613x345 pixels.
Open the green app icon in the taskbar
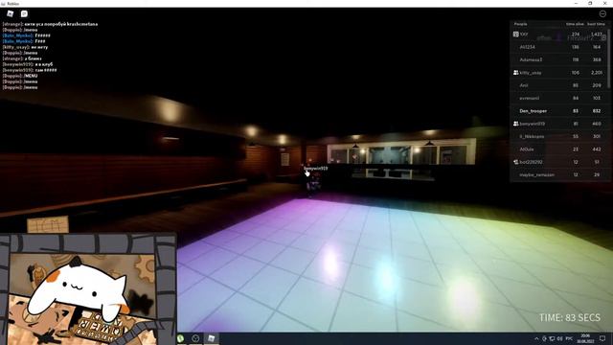(181, 338)
